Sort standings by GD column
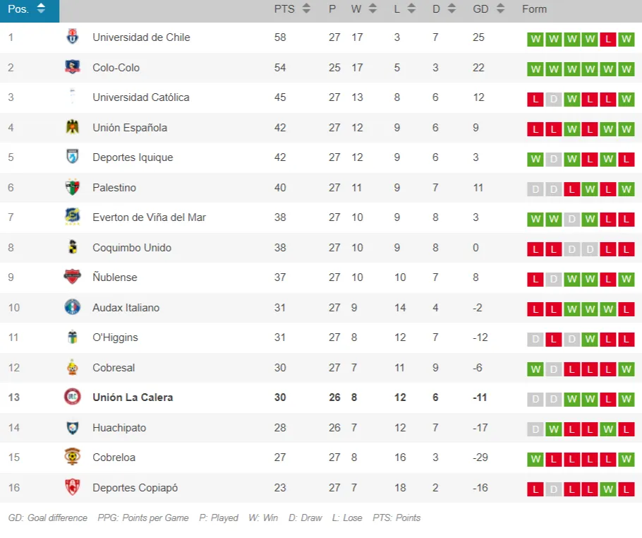 pyautogui.click(x=500, y=9)
